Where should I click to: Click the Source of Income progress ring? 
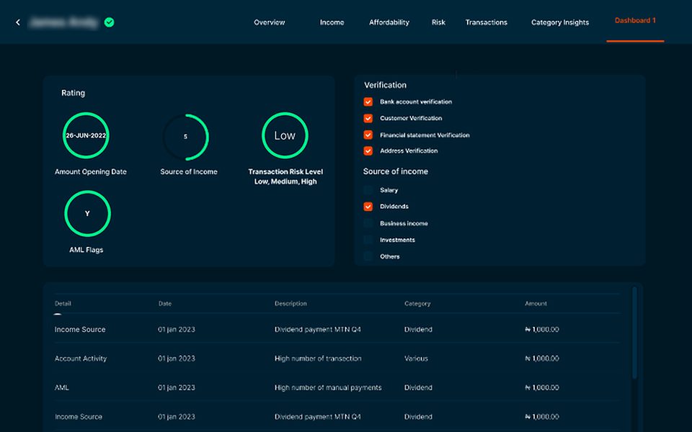(185, 137)
